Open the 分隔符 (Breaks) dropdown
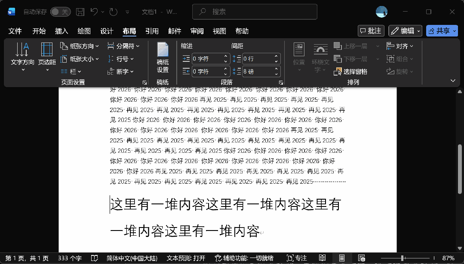Viewport: 464px width, 264px height. [x=123, y=46]
